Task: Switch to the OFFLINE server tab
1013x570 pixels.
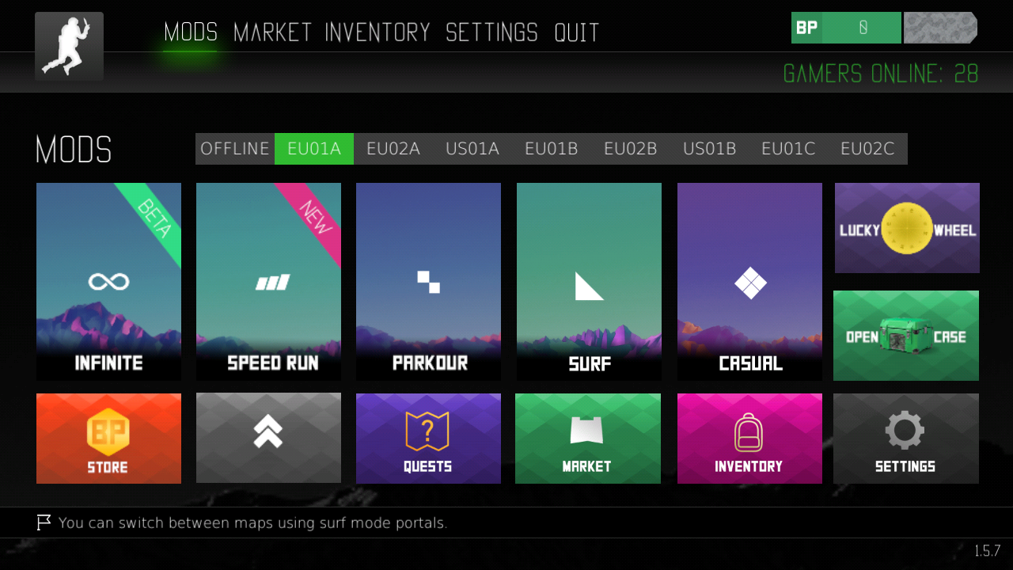Action: click(x=235, y=149)
